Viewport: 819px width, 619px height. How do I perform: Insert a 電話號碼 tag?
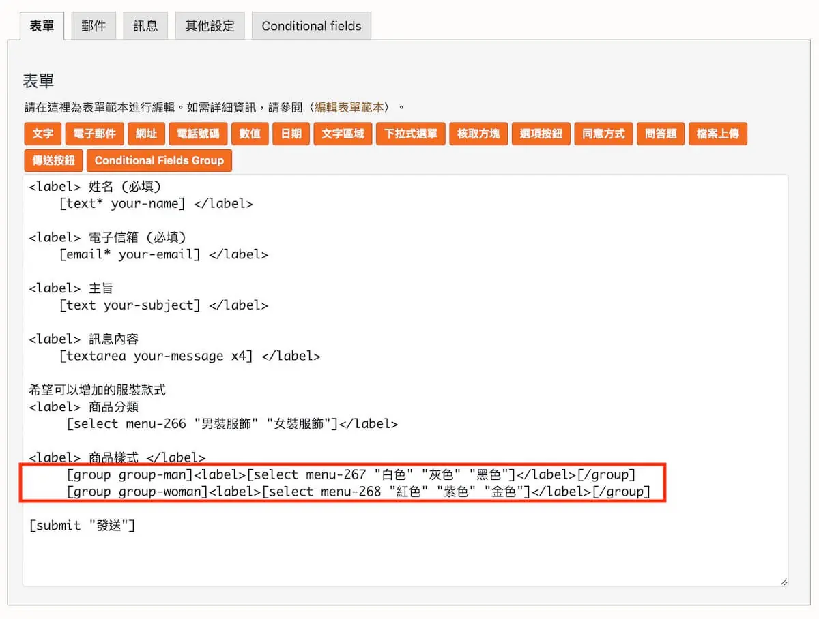(x=198, y=134)
